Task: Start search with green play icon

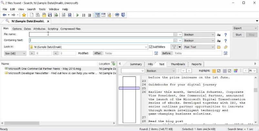Action: 78,15
